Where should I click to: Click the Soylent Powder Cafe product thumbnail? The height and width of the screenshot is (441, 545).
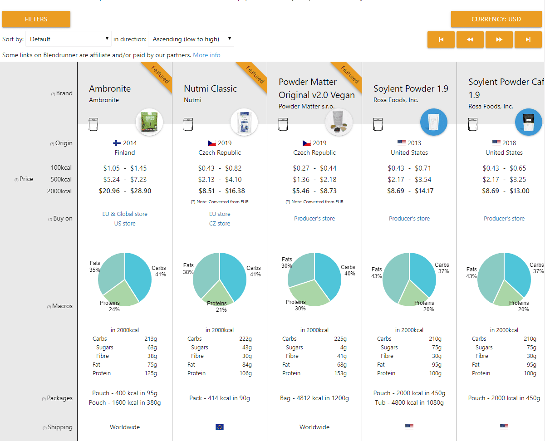click(529, 122)
